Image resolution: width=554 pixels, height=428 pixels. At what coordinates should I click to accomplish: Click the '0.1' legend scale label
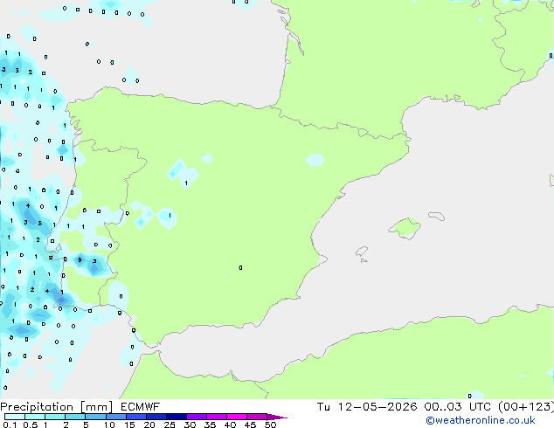pos(10,425)
